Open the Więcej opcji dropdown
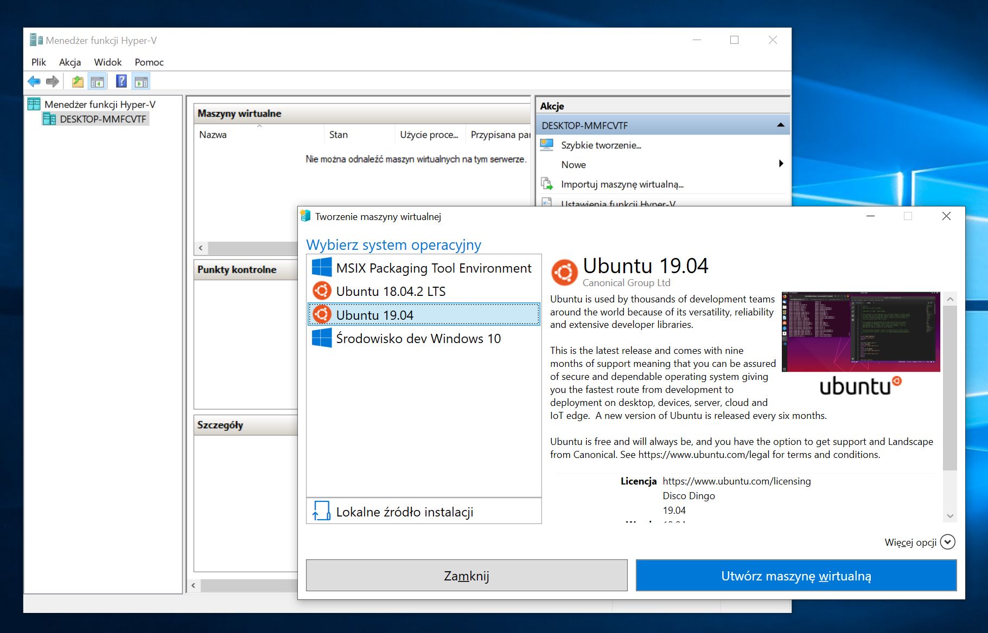The height and width of the screenshot is (633, 988). click(x=948, y=541)
